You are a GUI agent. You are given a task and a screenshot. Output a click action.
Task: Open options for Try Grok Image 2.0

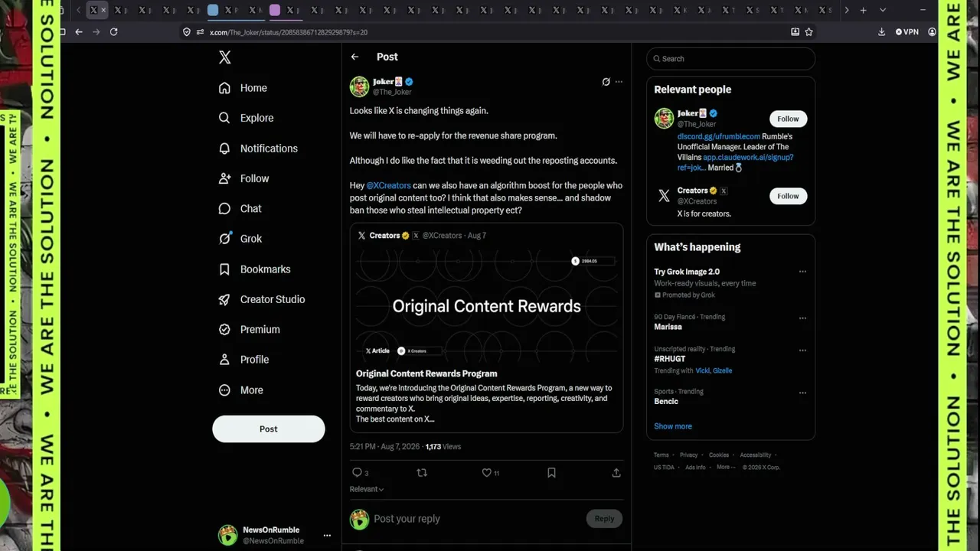[x=802, y=272]
